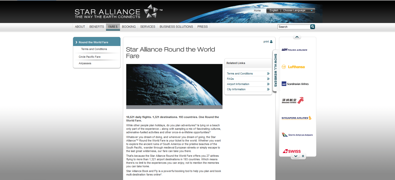Open Round the World Fare sidebar item

click(x=97, y=42)
